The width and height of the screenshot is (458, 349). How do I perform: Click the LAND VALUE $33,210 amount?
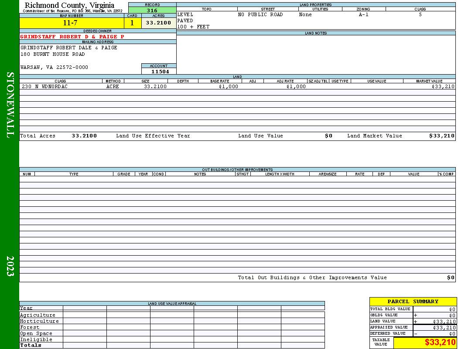[x=444, y=322]
